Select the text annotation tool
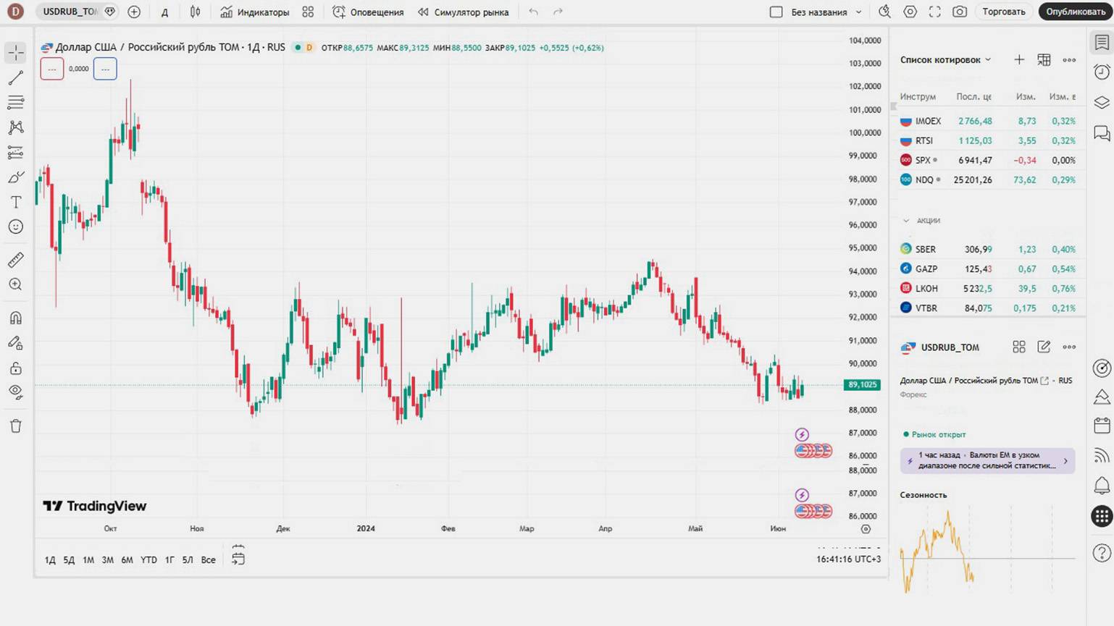 click(x=16, y=202)
